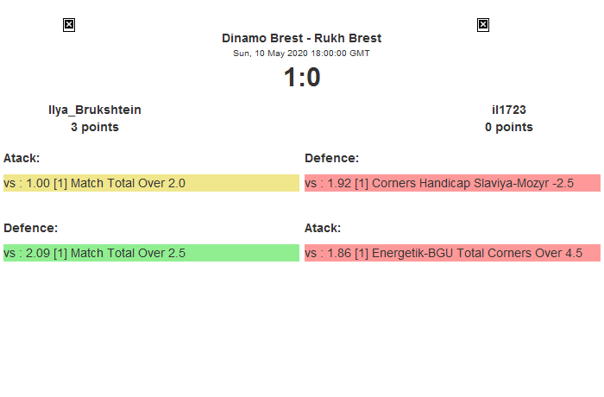Open Ilya_Brukshtein player profile name

[x=95, y=110]
